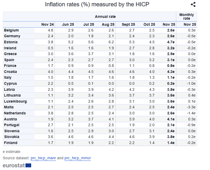Click the 'e estimate' footnote

(x=12, y=152)
